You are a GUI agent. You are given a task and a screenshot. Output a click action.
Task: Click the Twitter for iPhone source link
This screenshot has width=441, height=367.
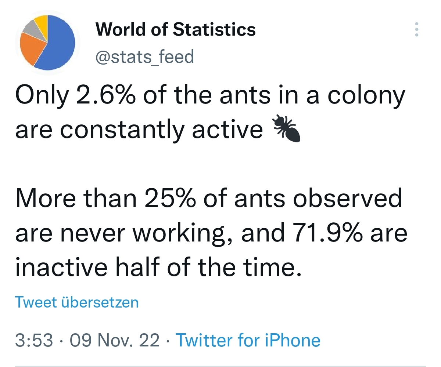pos(248,340)
